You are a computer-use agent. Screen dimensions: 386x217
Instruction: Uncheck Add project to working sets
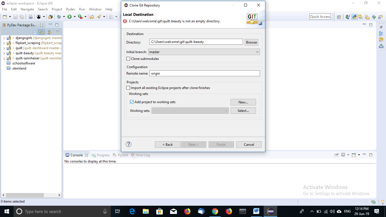[131, 102]
